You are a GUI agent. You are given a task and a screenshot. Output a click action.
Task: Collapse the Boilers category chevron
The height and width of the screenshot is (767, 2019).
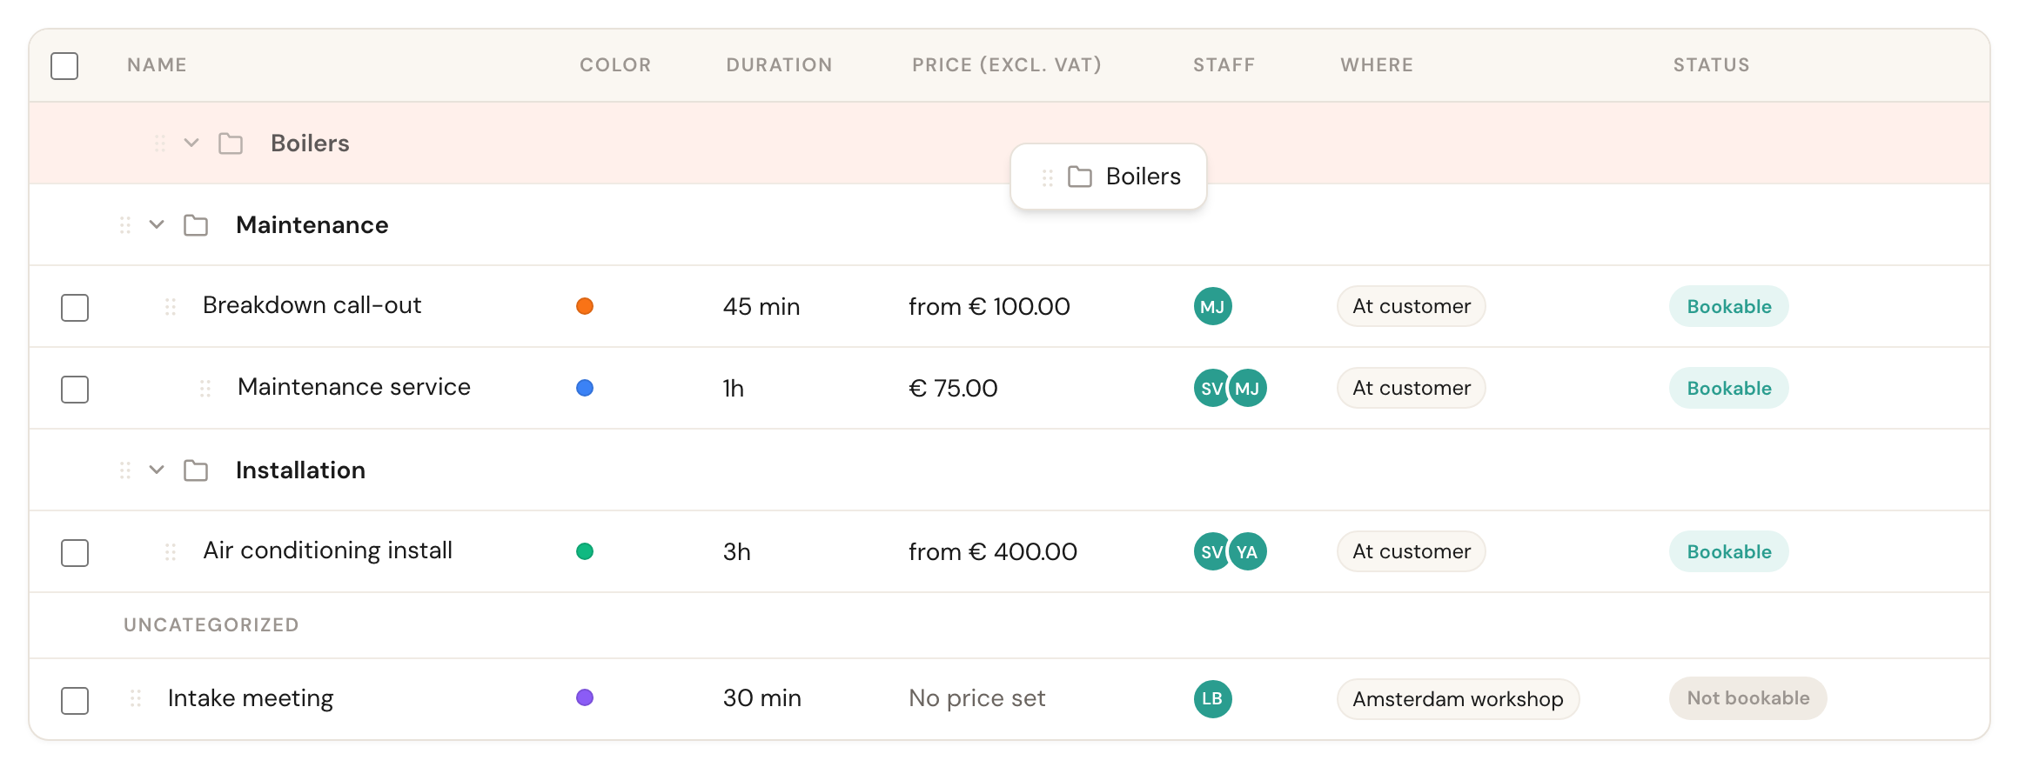tap(191, 143)
